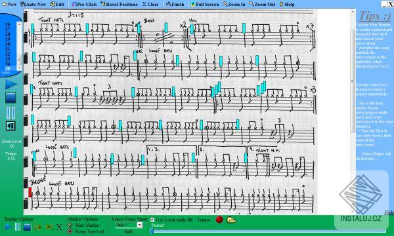This screenshot has width=394, height=236.
Task: Click the X icon under Replay Options
Action: (59, 227)
